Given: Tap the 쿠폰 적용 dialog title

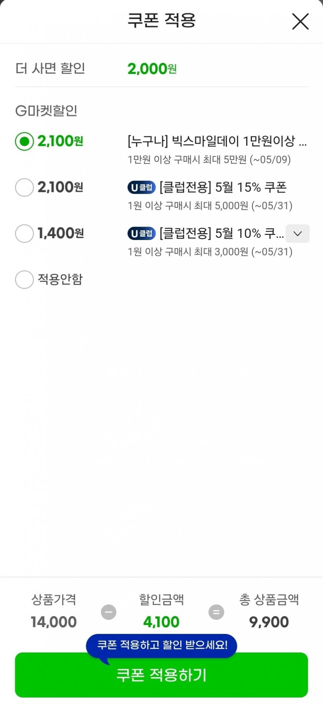Looking at the screenshot, I should pyautogui.click(x=161, y=20).
